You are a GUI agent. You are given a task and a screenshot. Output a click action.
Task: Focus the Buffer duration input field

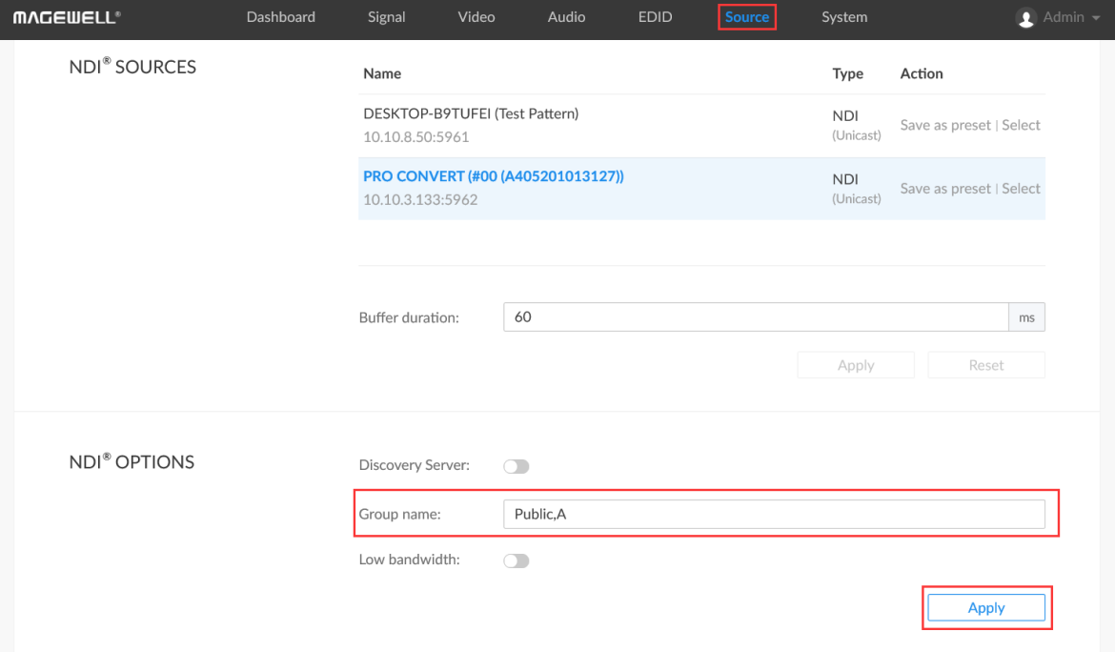point(756,317)
